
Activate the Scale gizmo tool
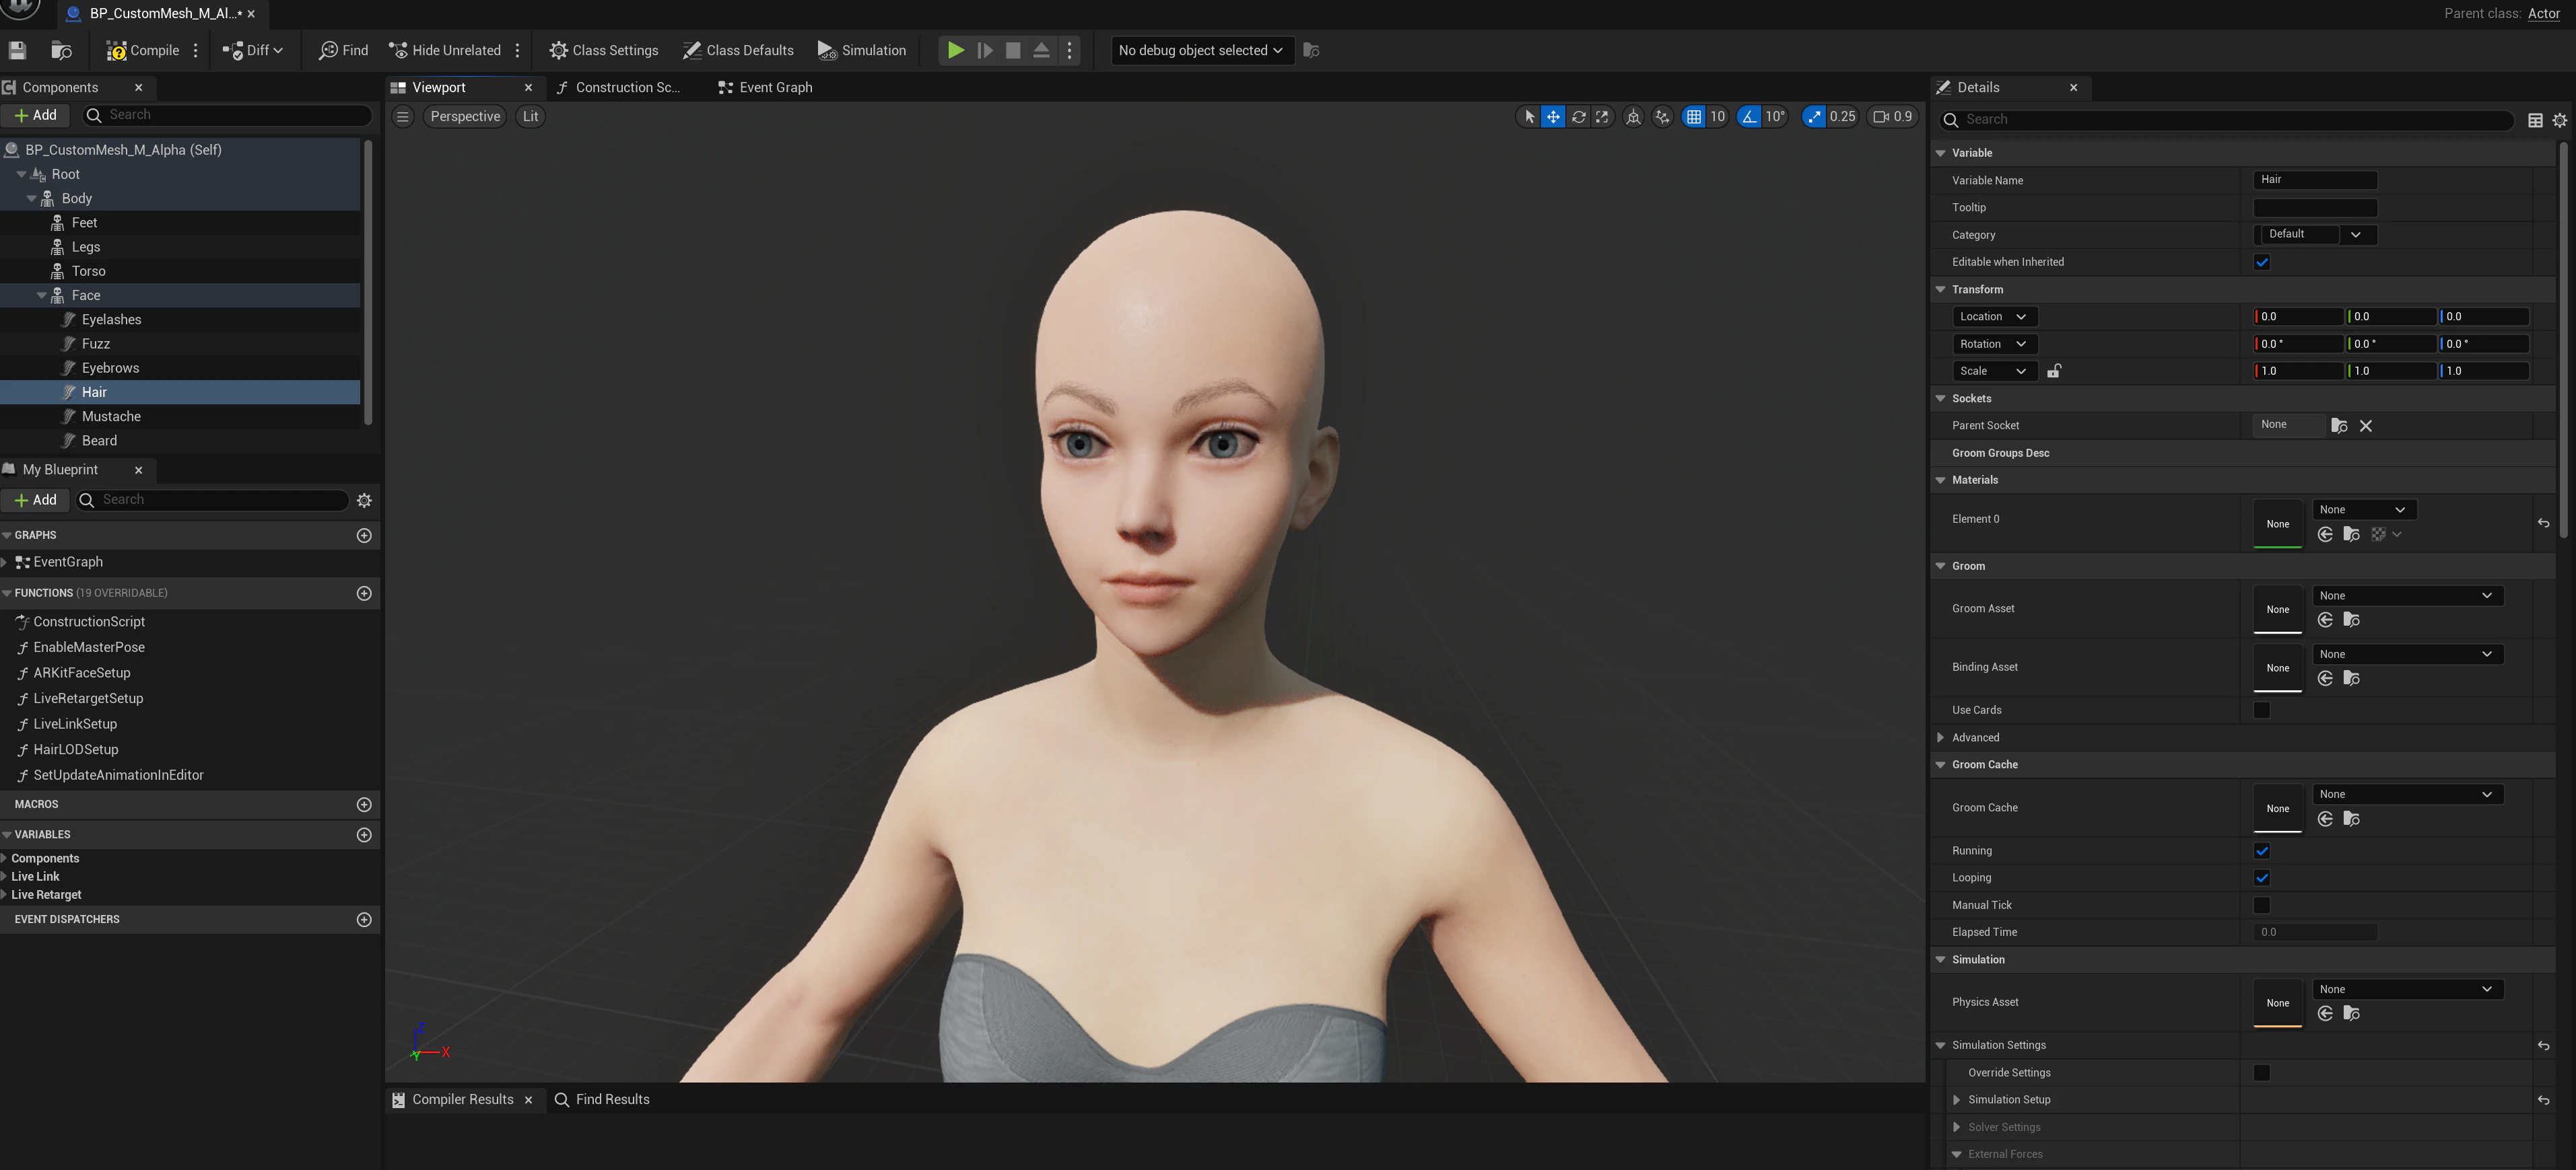[x=1602, y=117]
